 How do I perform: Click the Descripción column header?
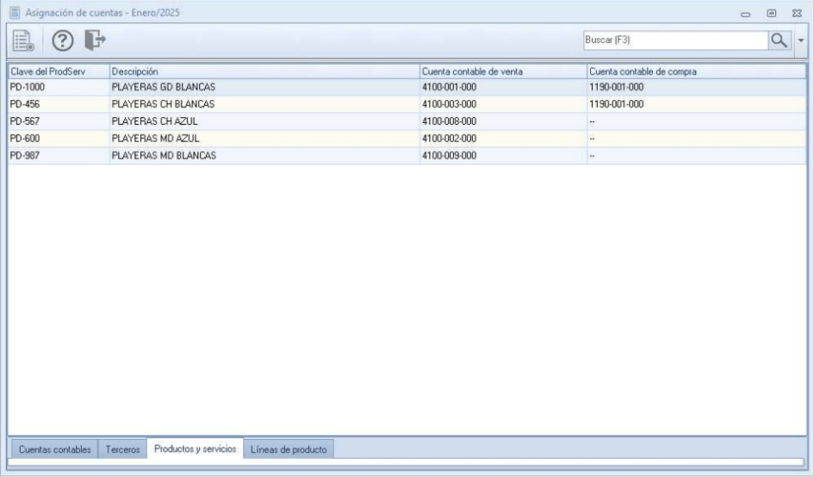(x=264, y=71)
